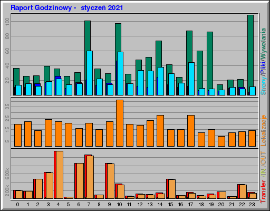Click the Transfer legend label
The height and width of the screenshot is (211, 270).
tap(263, 191)
